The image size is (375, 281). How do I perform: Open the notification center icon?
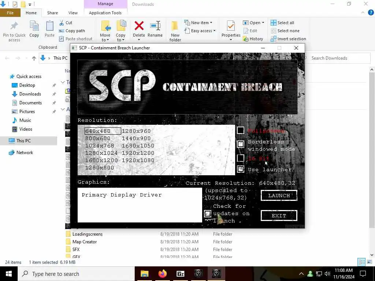(x=363, y=274)
